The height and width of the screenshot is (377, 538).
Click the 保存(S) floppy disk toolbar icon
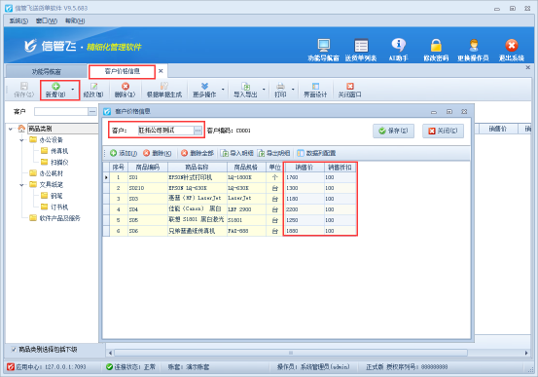tap(24, 86)
